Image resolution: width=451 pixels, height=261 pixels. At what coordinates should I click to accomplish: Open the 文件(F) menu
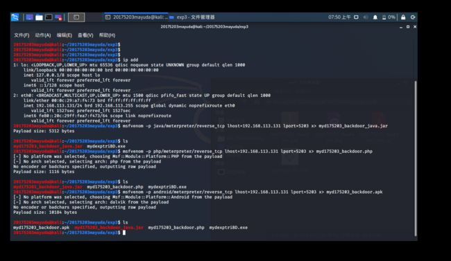22,35
